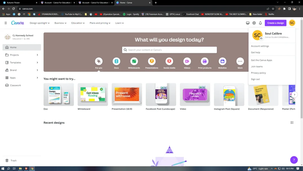This screenshot has height=171, width=303.
Task: Select the Whiteboards category icon
Action: click(134, 61)
